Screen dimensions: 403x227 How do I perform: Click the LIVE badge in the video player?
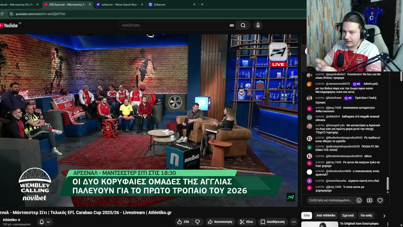click(x=278, y=64)
